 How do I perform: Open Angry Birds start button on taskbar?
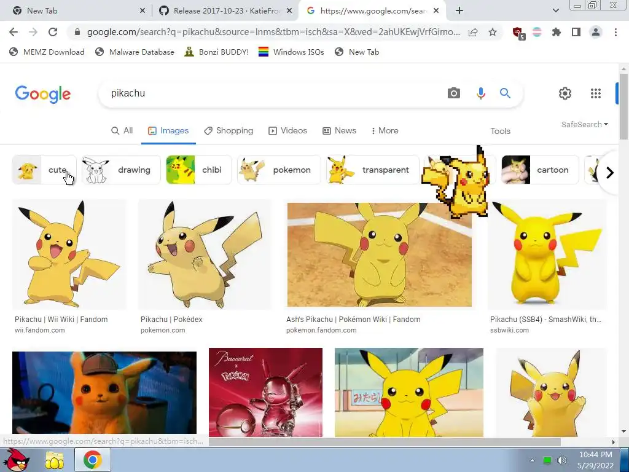(x=17, y=460)
